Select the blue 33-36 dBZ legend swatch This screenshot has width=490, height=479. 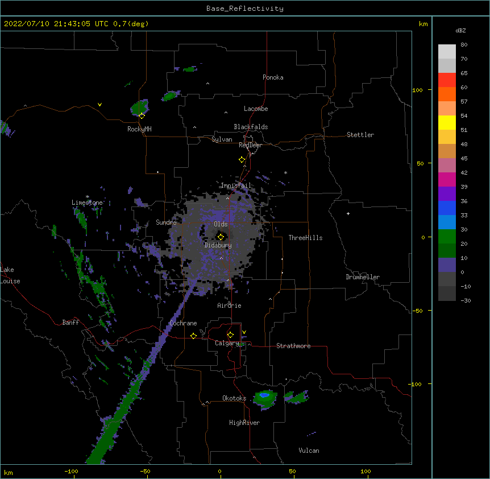click(x=447, y=208)
